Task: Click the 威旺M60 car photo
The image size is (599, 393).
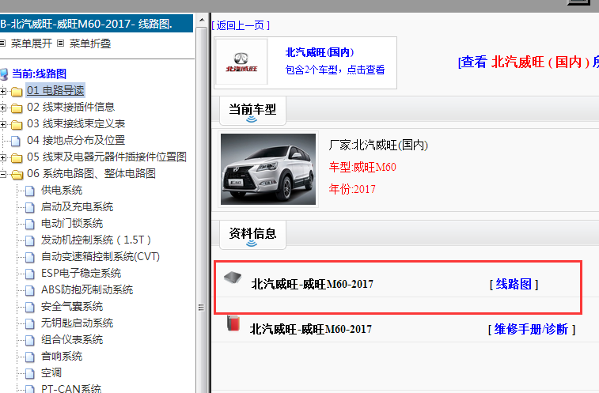Action: [x=268, y=168]
